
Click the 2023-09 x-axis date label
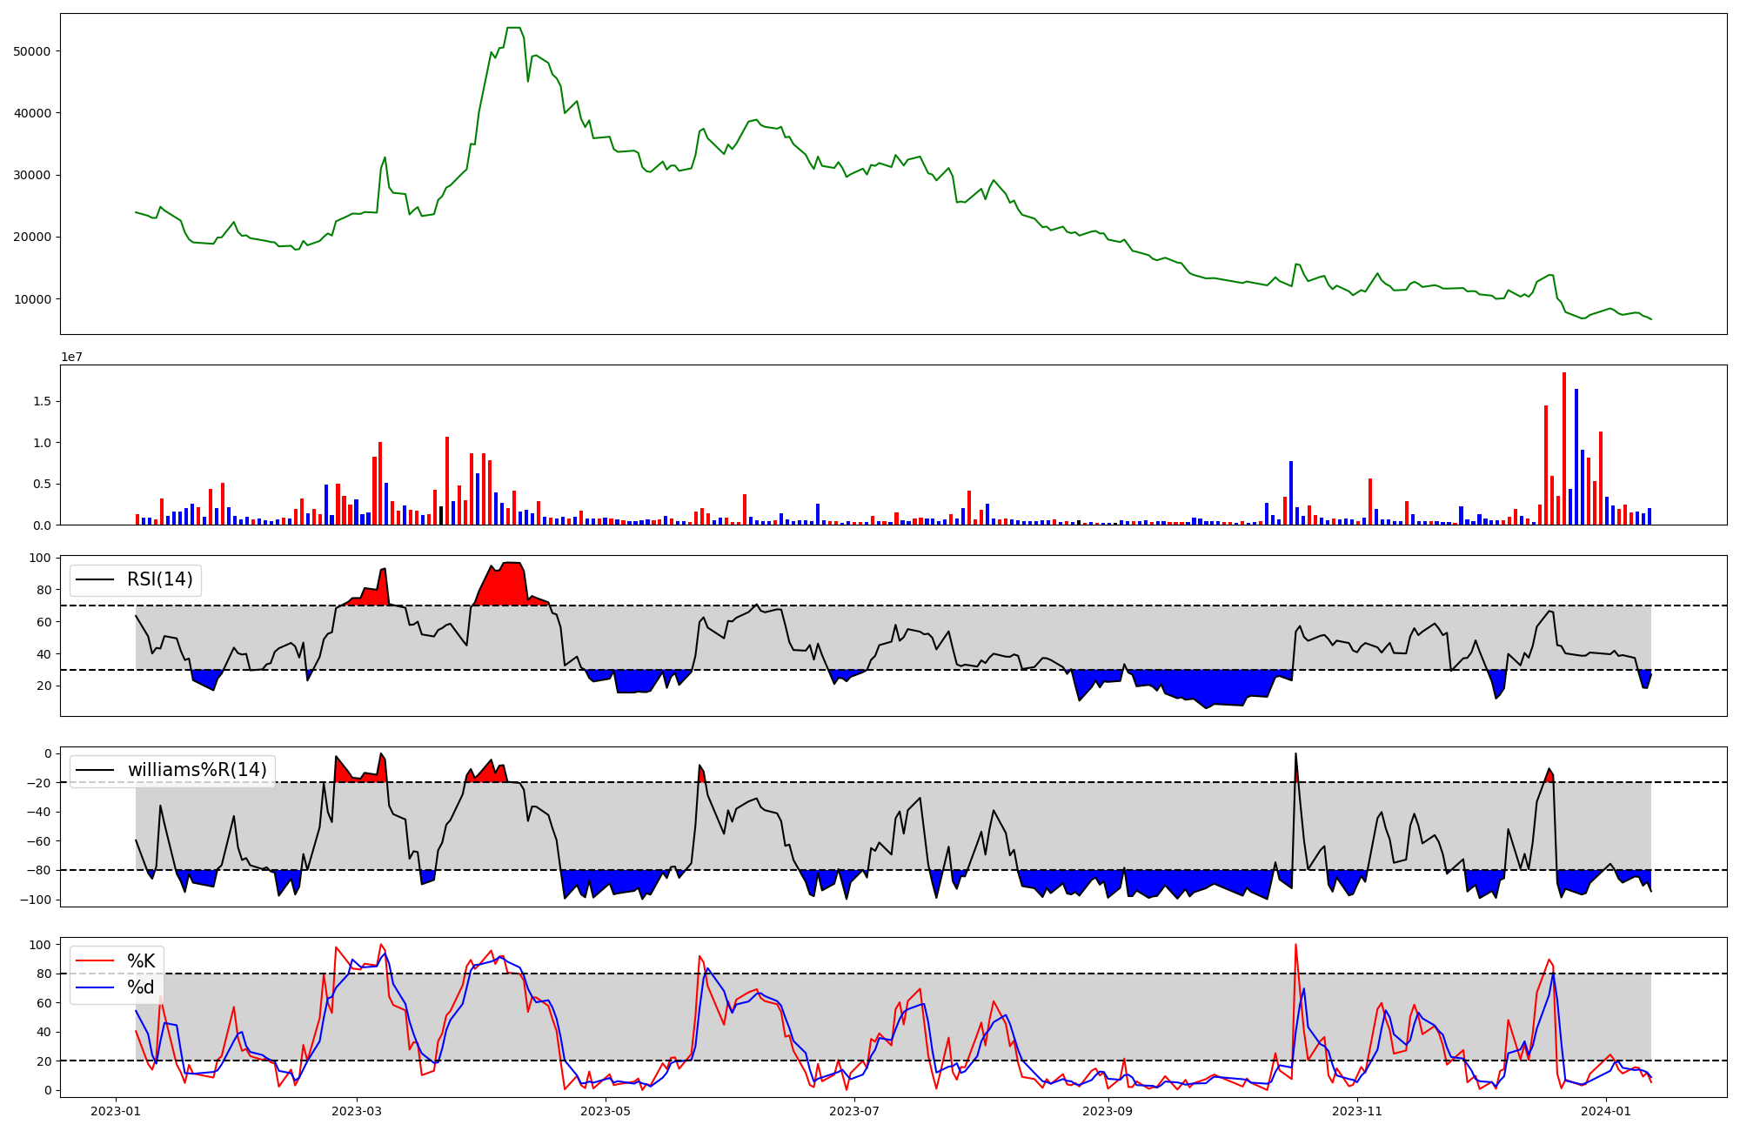[x=1108, y=1111]
